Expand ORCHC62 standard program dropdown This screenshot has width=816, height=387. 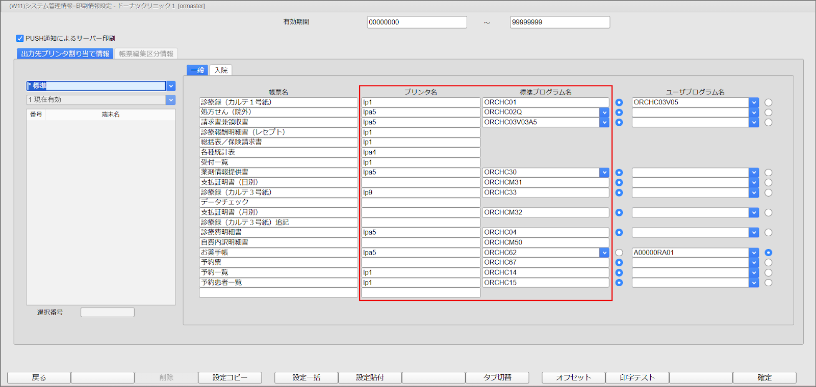point(604,253)
